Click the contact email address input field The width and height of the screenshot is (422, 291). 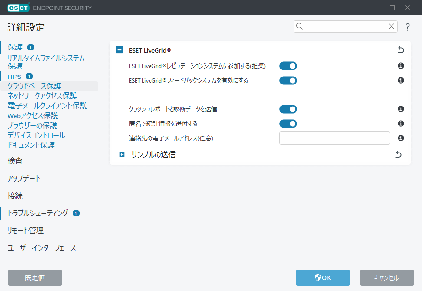click(x=334, y=138)
